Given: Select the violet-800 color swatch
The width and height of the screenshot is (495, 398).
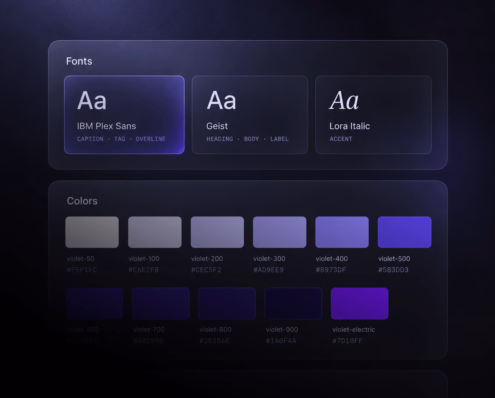Looking at the screenshot, I should point(227,304).
